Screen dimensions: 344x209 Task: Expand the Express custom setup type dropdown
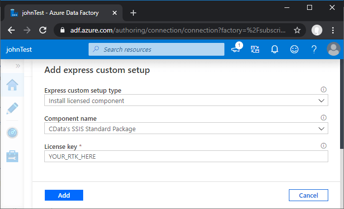pyautogui.click(x=186, y=101)
